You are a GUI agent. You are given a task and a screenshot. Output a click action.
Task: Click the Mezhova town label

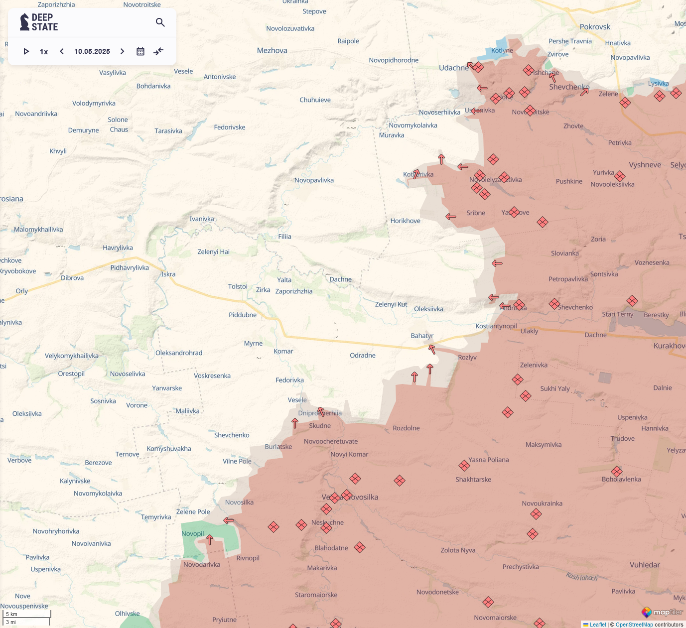(x=272, y=50)
